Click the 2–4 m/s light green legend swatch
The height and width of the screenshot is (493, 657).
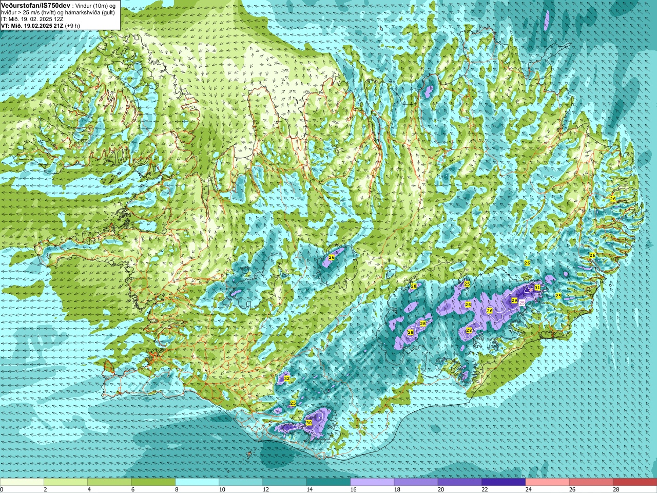point(66,482)
